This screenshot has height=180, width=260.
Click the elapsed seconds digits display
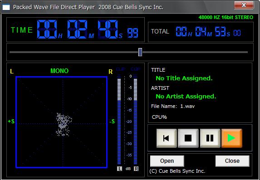(108, 29)
